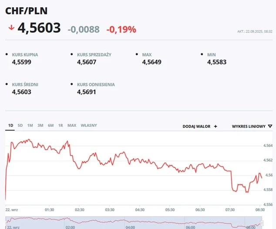
Task: Switch to the 5D time range
Action: coord(20,126)
